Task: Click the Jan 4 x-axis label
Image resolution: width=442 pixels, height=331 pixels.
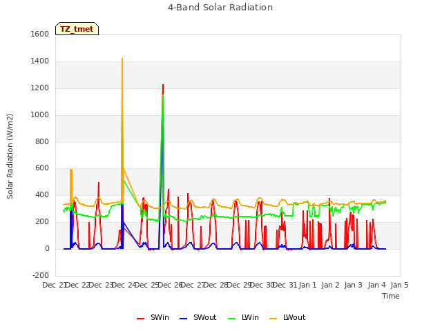Action: pyautogui.click(x=376, y=285)
